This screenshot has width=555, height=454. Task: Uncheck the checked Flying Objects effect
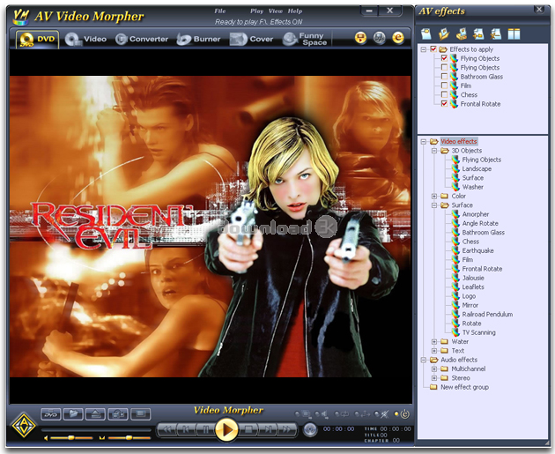tap(444, 58)
